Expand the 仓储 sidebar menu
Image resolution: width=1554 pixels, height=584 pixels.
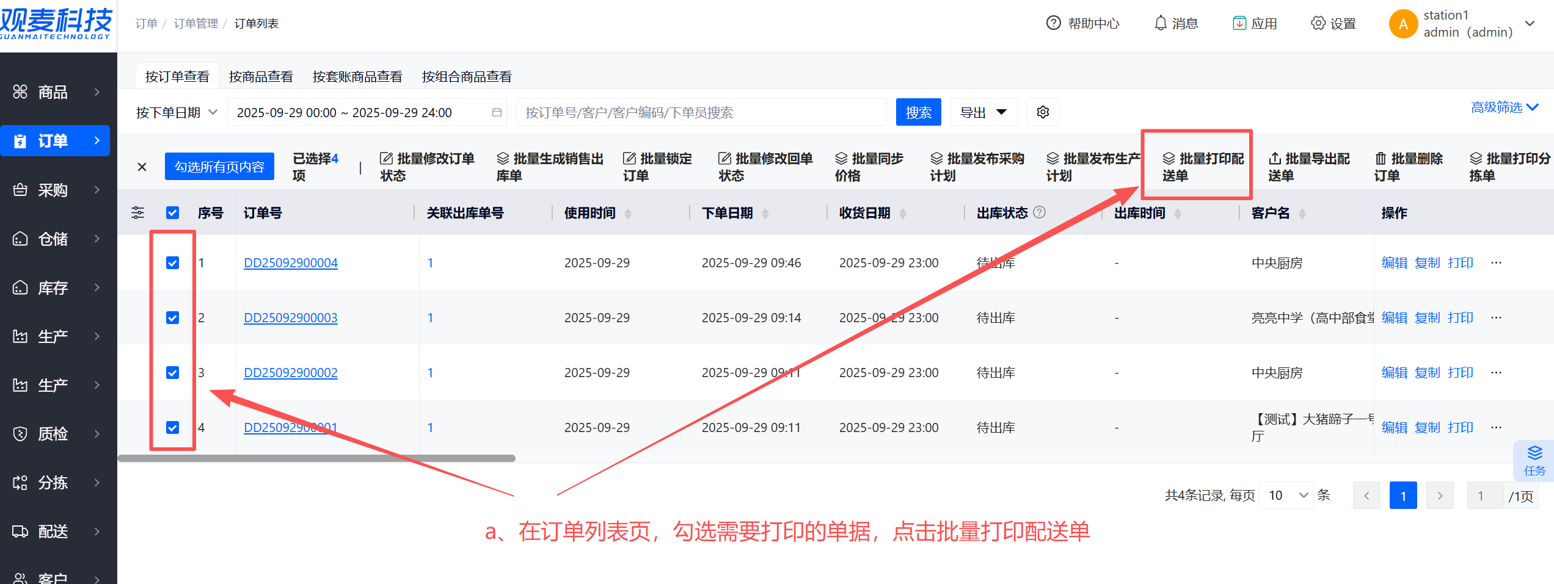pyautogui.click(x=55, y=239)
